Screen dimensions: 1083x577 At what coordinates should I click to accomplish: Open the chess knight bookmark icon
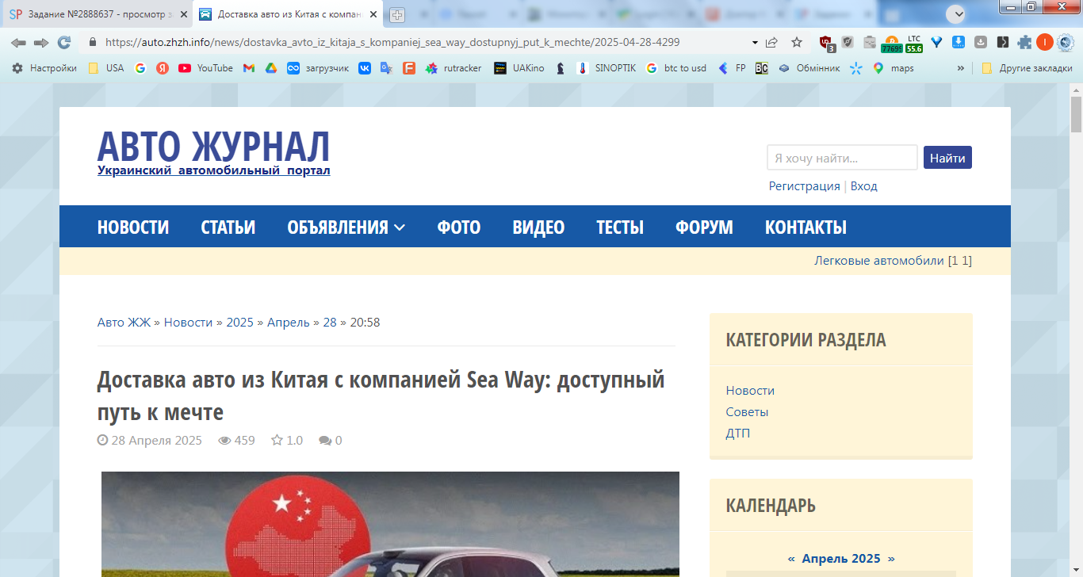coord(561,68)
